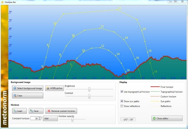Image resolution: width=188 pixels, height=129 pixels.
Task: Click the 12 o'clock marker on top sun path
Action: pyautogui.click(x=117, y=10)
